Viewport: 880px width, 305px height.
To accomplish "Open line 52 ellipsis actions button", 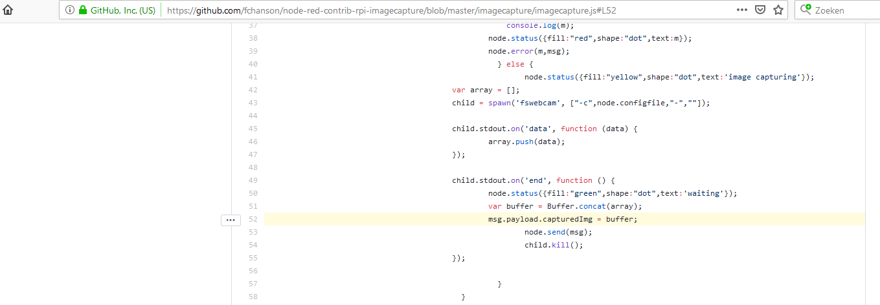I will [230, 220].
